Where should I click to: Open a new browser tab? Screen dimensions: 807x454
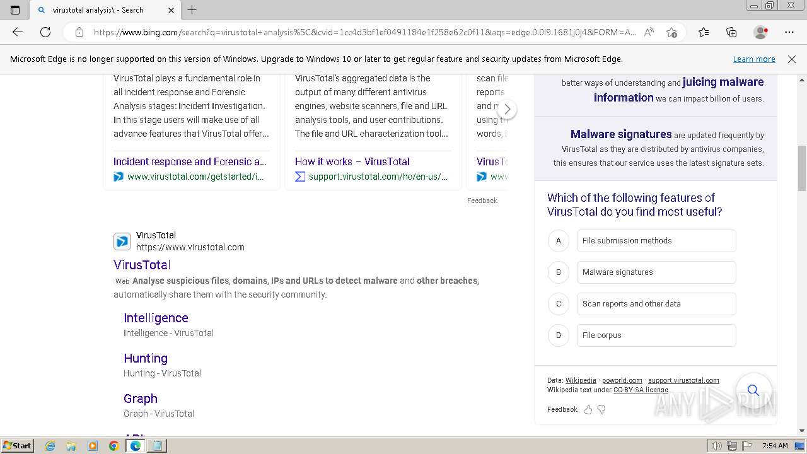[x=192, y=10]
